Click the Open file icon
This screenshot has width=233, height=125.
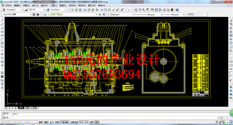76,10
